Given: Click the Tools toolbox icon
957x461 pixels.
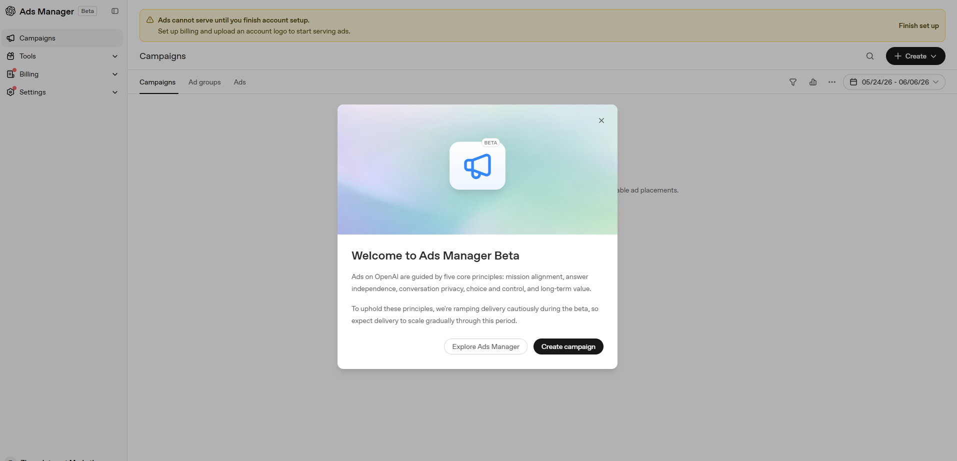Looking at the screenshot, I should (10, 56).
